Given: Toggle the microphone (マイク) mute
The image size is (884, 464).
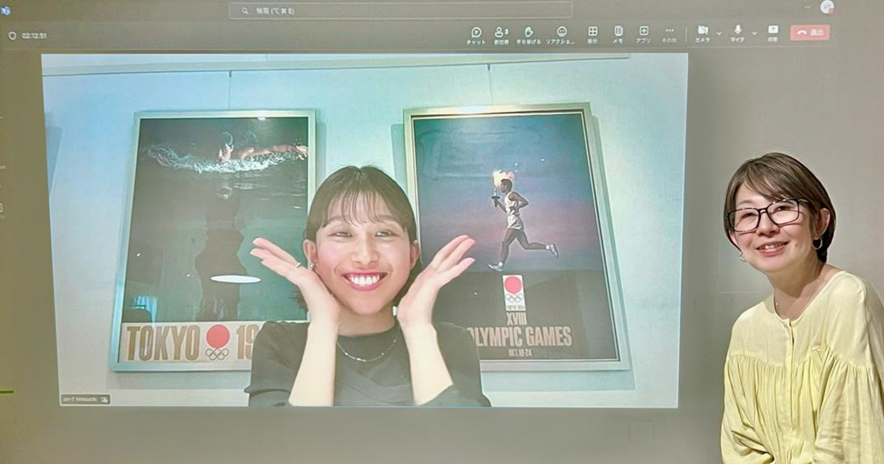Looking at the screenshot, I should pos(737,32).
